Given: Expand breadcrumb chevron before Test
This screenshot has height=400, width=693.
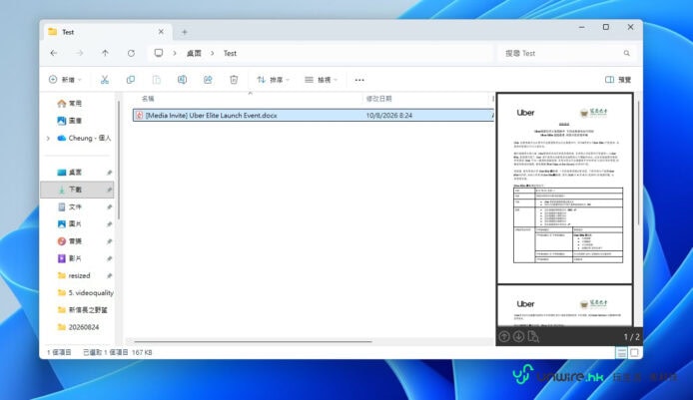Looking at the screenshot, I should [x=212, y=53].
